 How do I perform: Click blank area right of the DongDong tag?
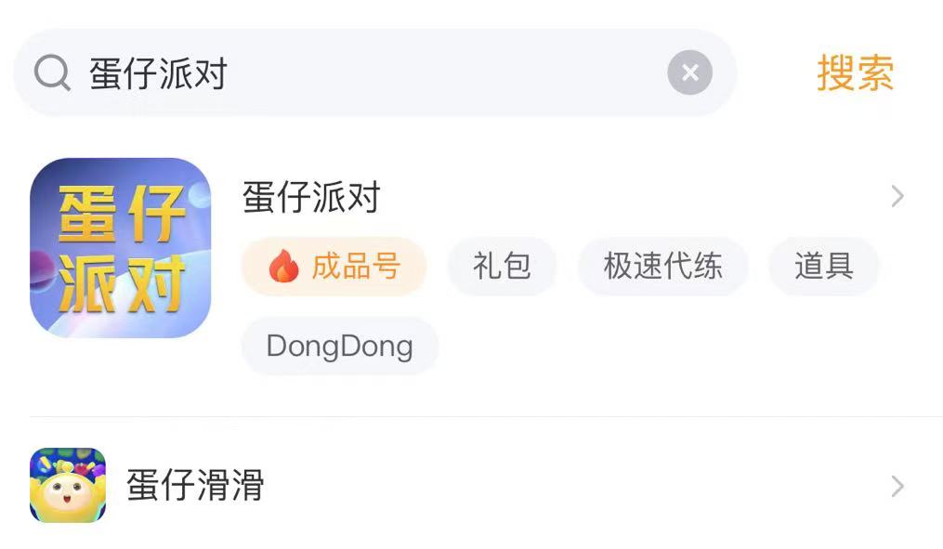650,346
